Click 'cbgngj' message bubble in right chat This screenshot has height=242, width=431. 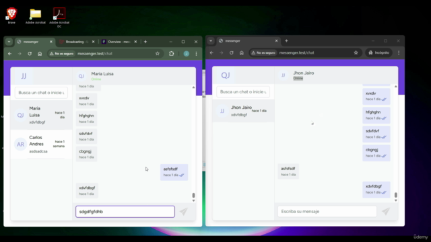(376, 153)
